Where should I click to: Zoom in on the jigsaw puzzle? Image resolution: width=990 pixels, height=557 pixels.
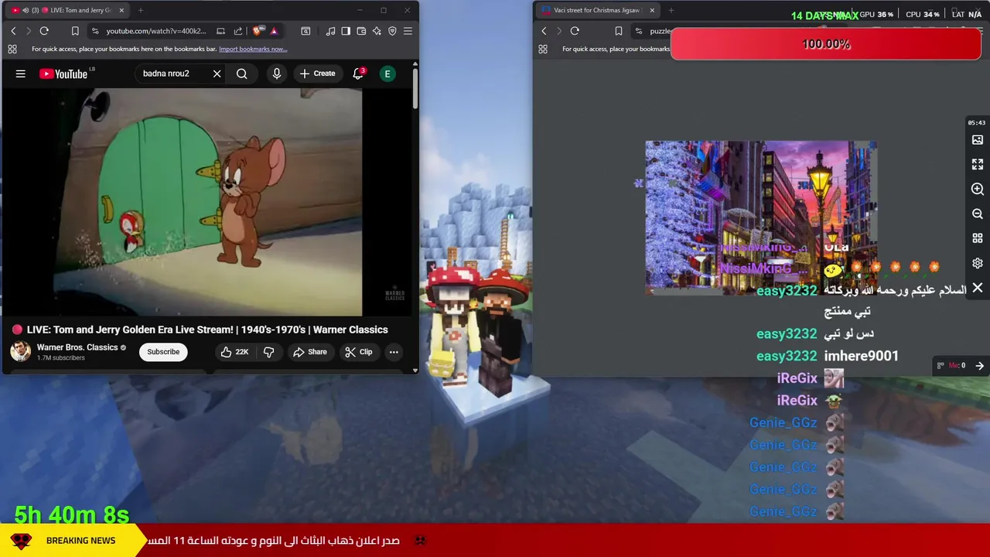coord(978,190)
